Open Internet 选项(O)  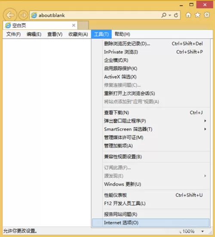coord(151,223)
